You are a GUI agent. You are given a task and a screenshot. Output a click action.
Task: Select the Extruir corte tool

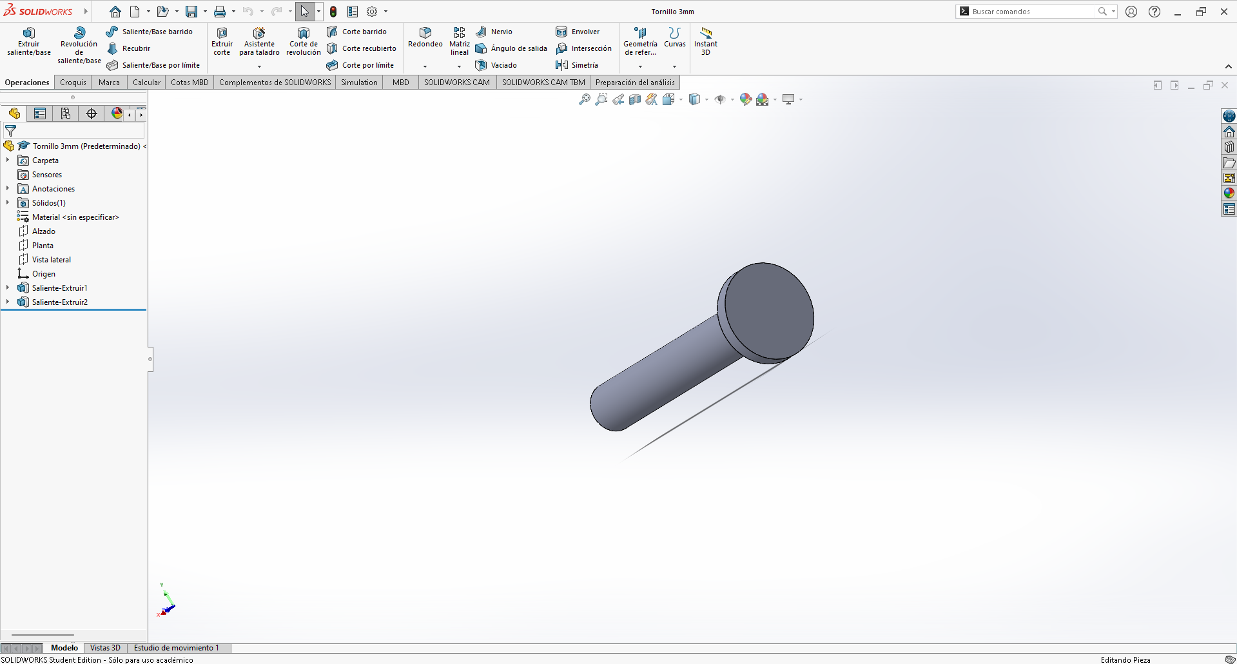[222, 42]
